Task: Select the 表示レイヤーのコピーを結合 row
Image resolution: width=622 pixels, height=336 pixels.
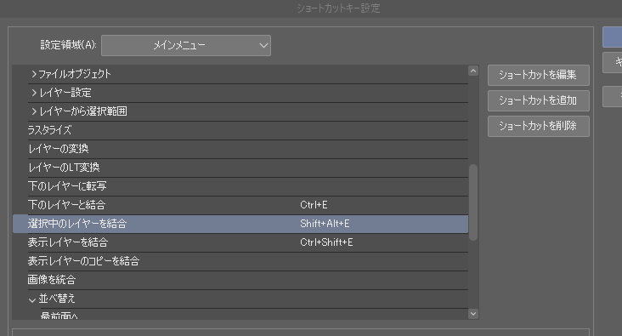Action: pos(240,261)
